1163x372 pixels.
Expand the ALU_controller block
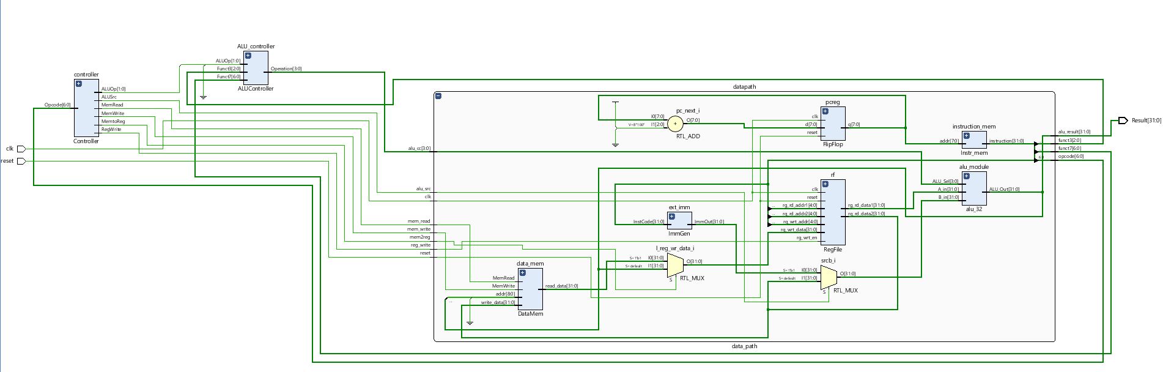248,56
